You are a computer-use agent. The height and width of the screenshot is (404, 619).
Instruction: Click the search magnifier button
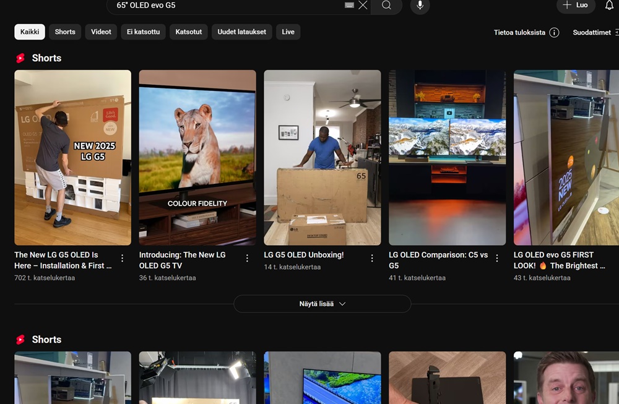pyautogui.click(x=386, y=5)
